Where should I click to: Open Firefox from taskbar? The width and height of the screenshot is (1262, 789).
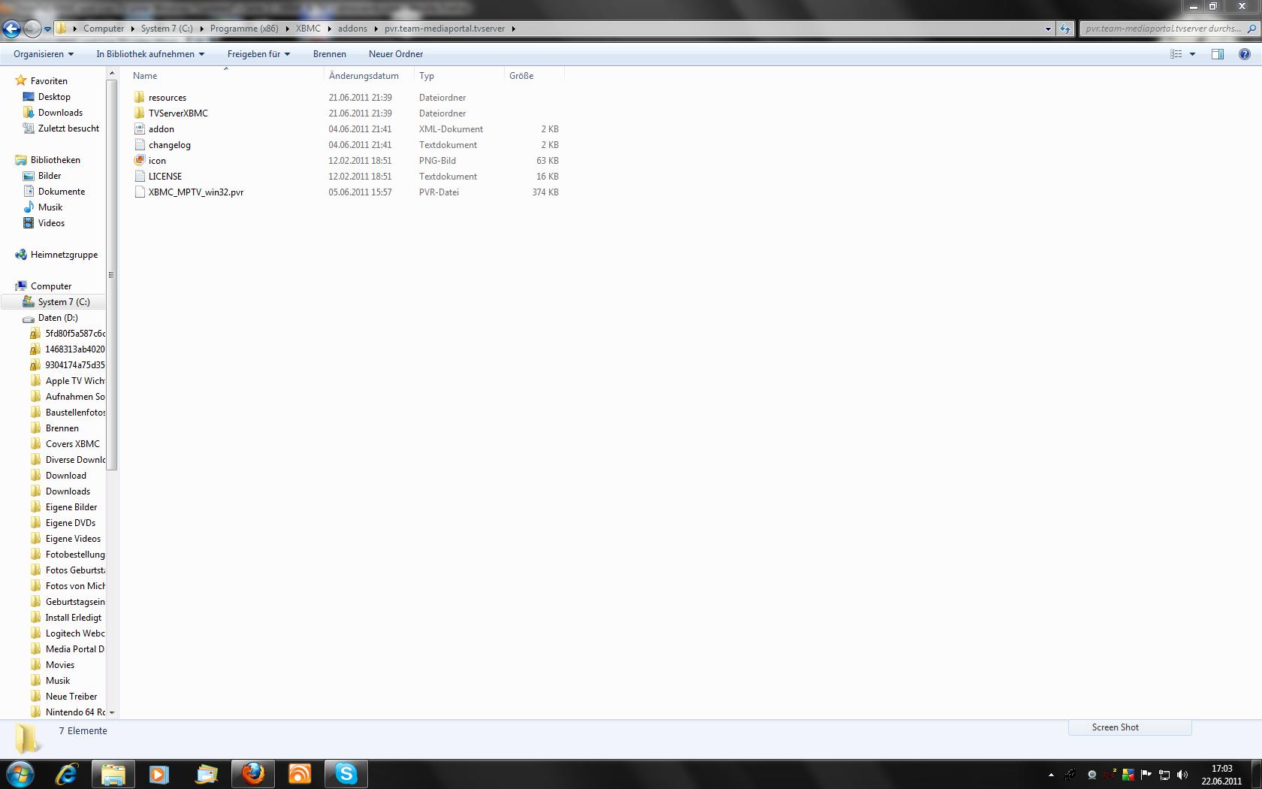point(253,773)
